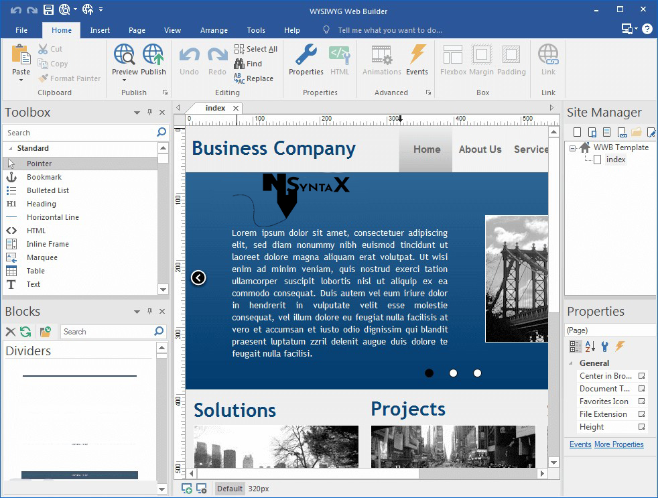Click the vertical scrollbar of the canvas
Viewport: 658px width, 498px height.
pos(553,225)
